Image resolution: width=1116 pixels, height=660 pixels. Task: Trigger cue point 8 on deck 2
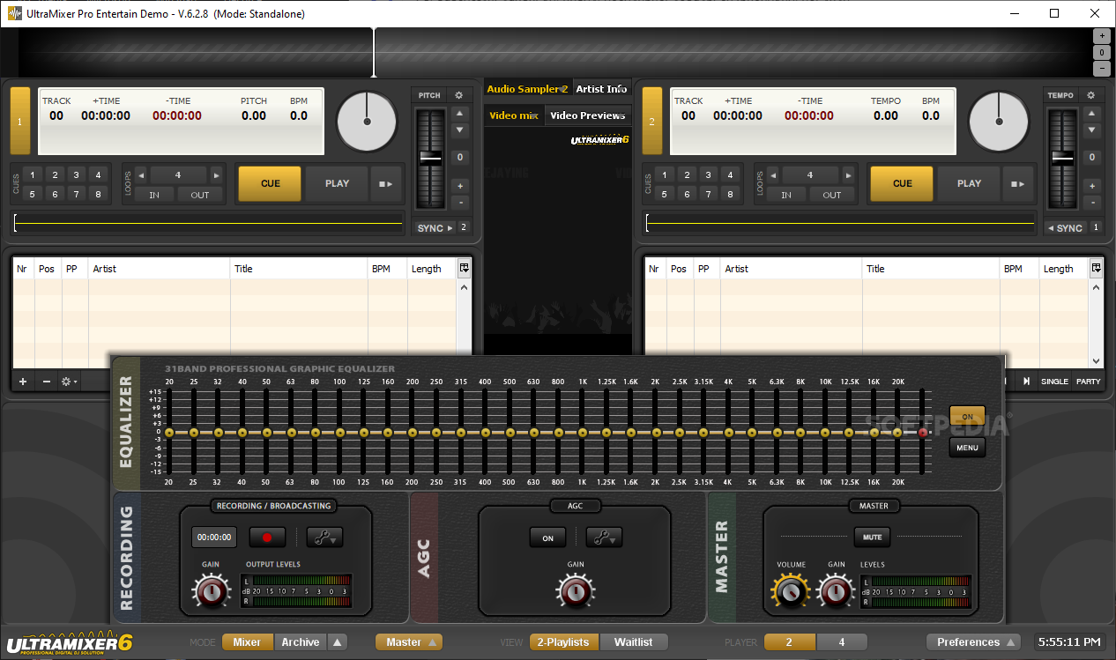[x=730, y=194]
